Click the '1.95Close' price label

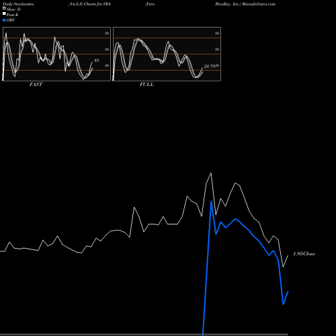click(x=304, y=254)
